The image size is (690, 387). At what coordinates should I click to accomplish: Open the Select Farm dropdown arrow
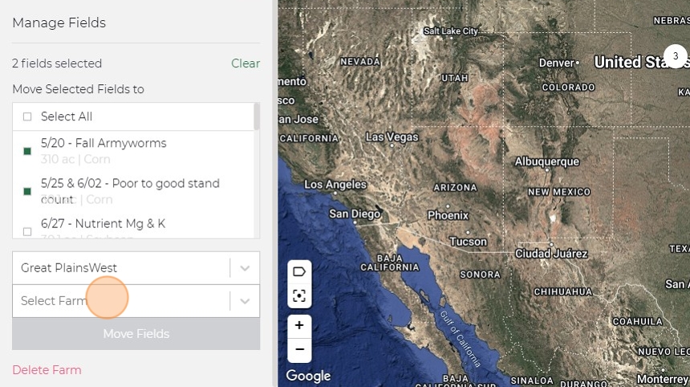(245, 301)
